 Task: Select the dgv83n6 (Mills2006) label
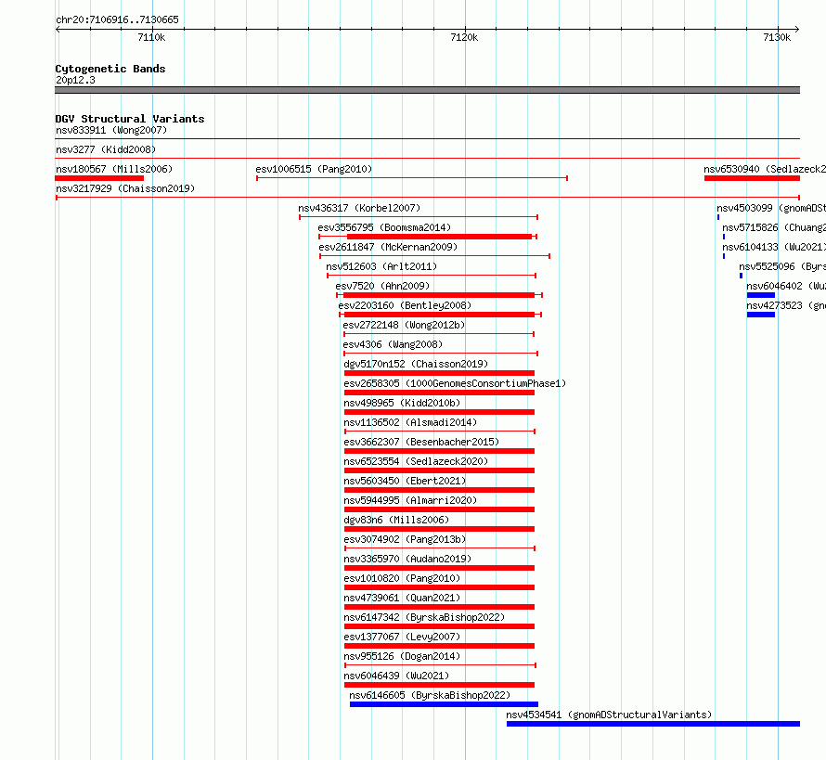pyautogui.click(x=396, y=520)
